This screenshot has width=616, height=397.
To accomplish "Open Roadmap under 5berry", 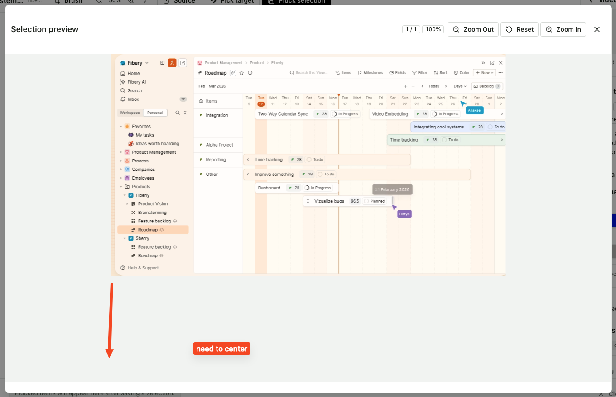I will (148, 255).
